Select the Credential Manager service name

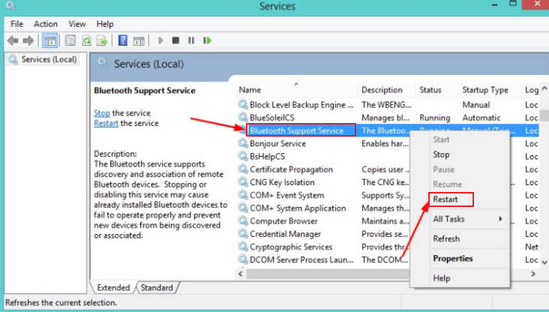pyautogui.click(x=285, y=234)
